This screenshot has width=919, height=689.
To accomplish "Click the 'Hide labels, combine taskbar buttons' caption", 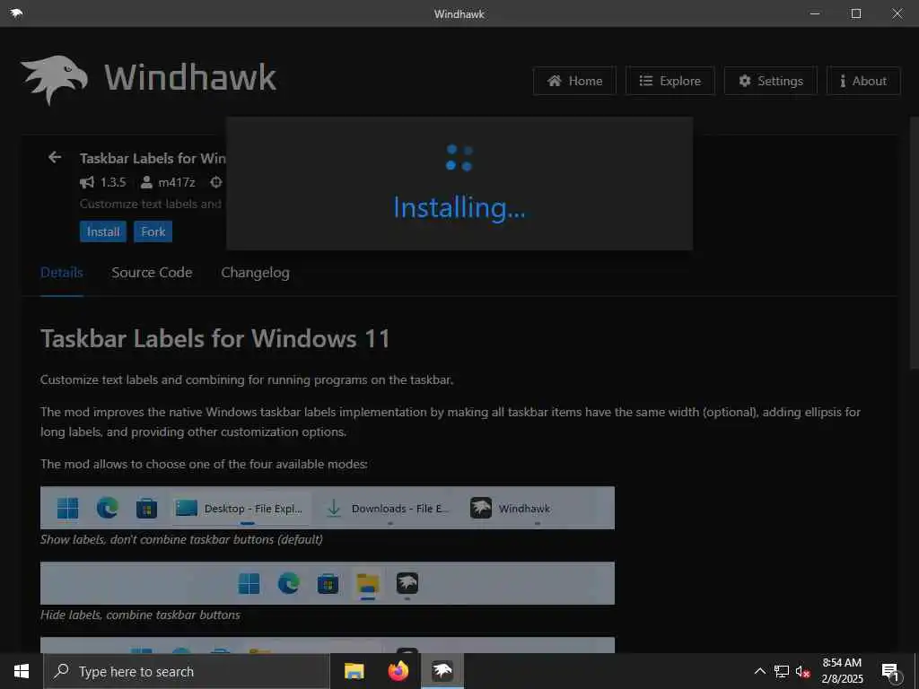I will 140,615.
